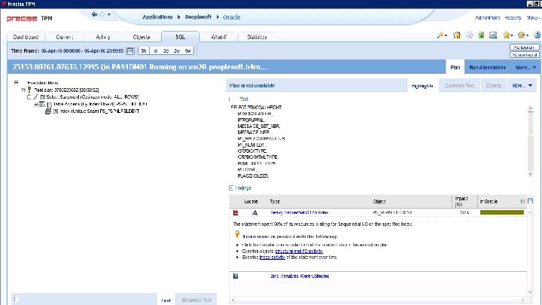Screen dimensions: 542x305
Task: Collapse the Text section
Action: point(231,99)
